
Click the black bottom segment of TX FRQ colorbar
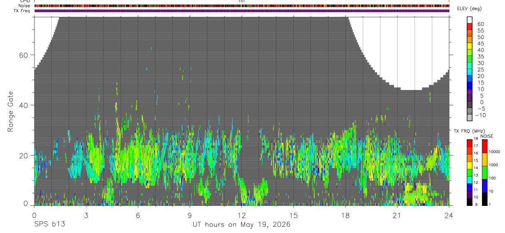pyautogui.click(x=470, y=202)
